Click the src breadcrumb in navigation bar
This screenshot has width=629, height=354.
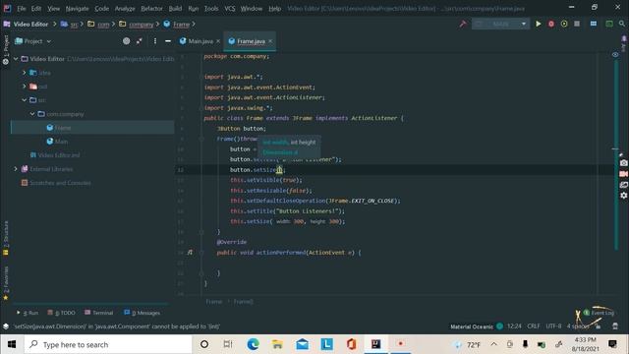pos(74,24)
